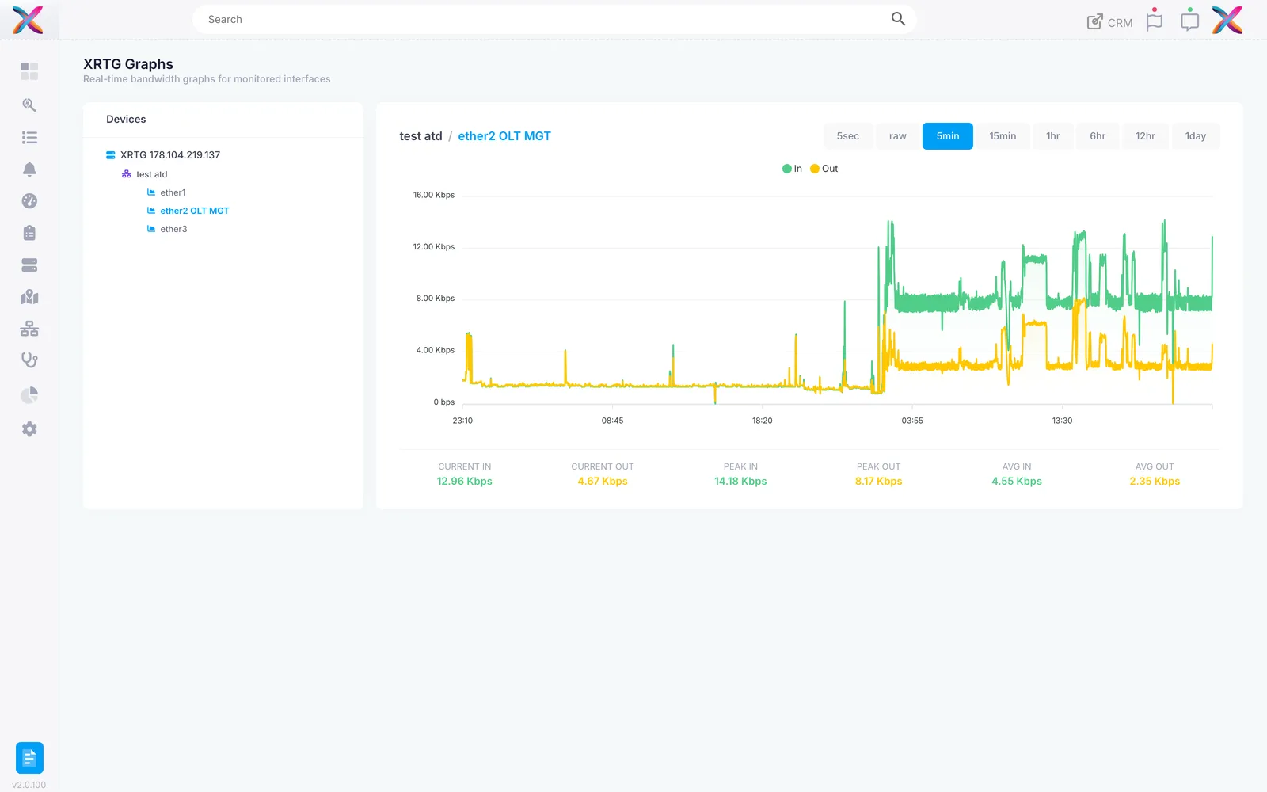The width and height of the screenshot is (1267, 792).
Task: Click the blue document icon at sidebar bottom
Action: 29,758
